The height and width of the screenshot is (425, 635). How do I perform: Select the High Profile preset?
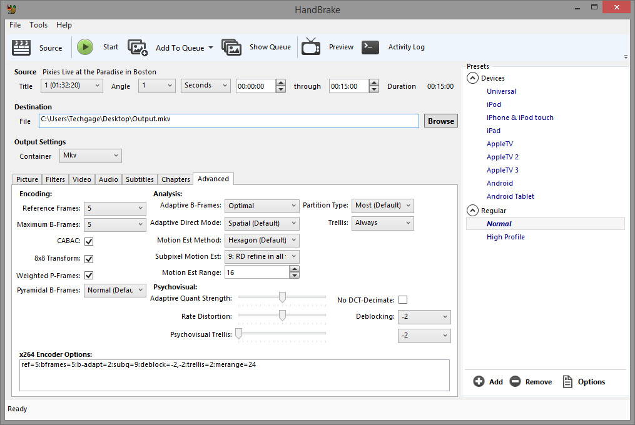click(505, 237)
